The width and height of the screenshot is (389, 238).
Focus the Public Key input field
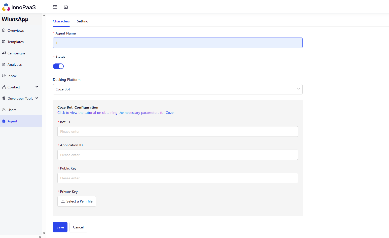[178, 178]
